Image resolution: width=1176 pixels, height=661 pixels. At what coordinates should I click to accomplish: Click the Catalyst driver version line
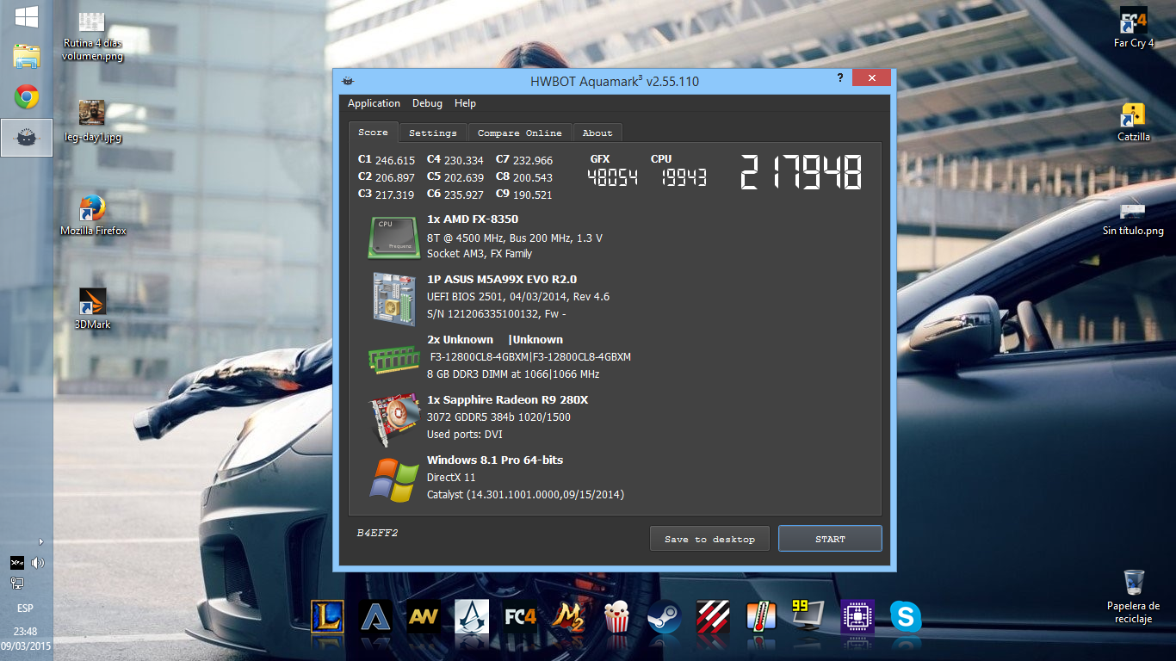click(525, 495)
